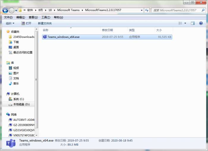Select 库 in navigation pane
The image size is (208, 151).
(x=12, y=63)
